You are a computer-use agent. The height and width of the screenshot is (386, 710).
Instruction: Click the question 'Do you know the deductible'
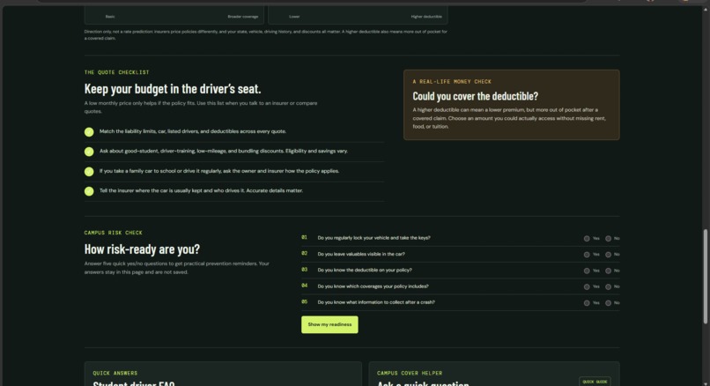click(x=365, y=270)
